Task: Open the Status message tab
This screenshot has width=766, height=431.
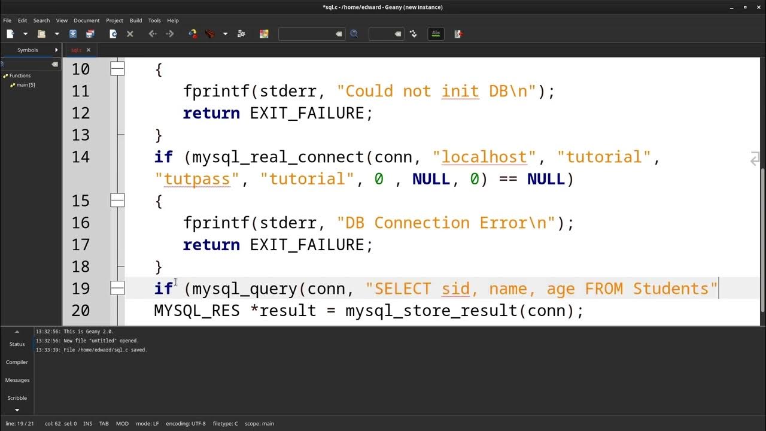Action: (17, 344)
